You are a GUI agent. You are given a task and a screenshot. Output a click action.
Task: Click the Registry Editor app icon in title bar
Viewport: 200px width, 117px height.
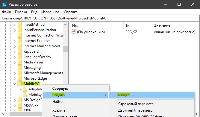[4, 4]
